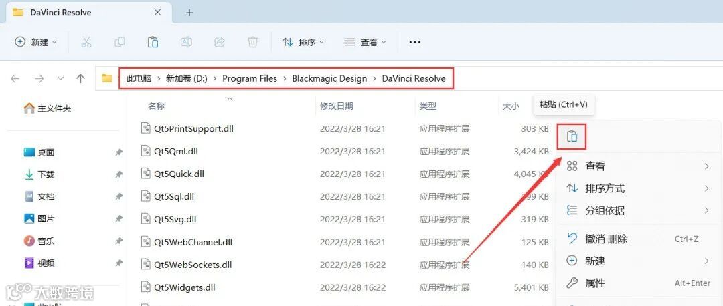The width and height of the screenshot is (723, 306).
Task: Open 文档 in navigation pane
Action: pos(39,196)
